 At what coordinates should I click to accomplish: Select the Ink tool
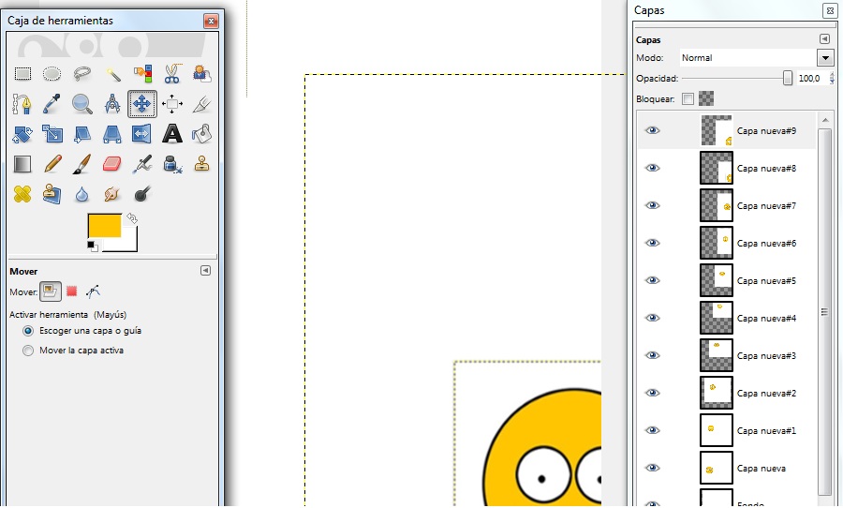pos(172,164)
